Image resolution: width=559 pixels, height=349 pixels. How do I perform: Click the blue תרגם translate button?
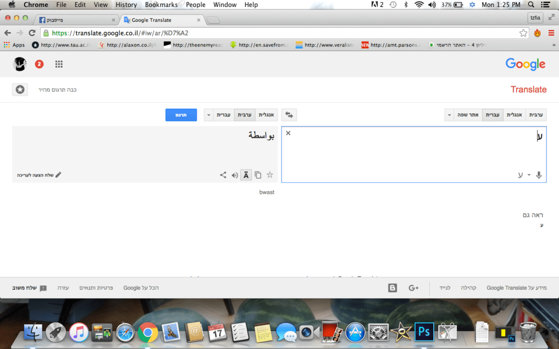[x=181, y=115]
